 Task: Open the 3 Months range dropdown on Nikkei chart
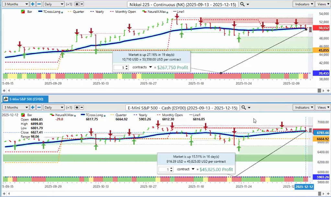(15, 4)
